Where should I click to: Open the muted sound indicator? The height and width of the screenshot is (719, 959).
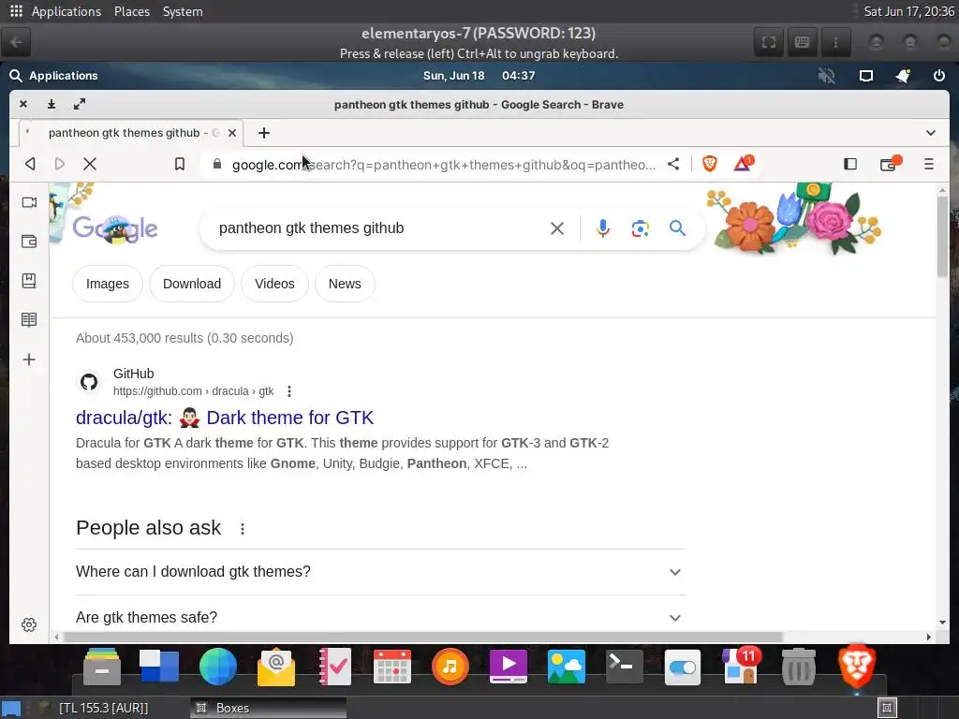(x=827, y=76)
